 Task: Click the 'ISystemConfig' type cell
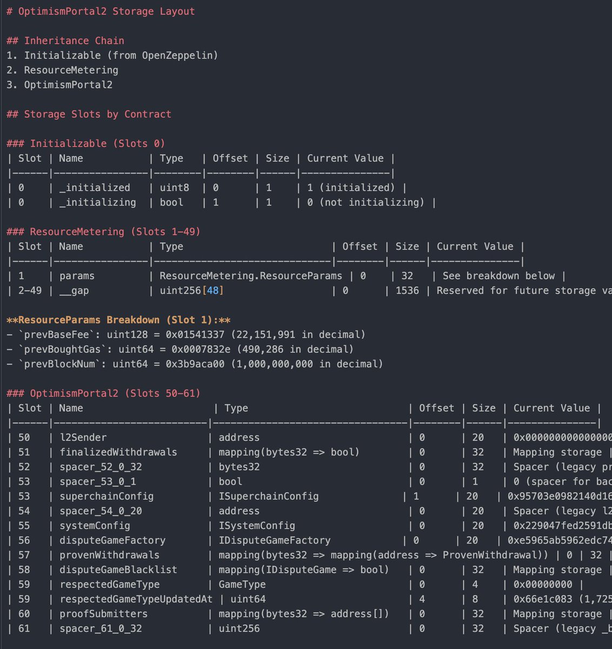pos(257,525)
